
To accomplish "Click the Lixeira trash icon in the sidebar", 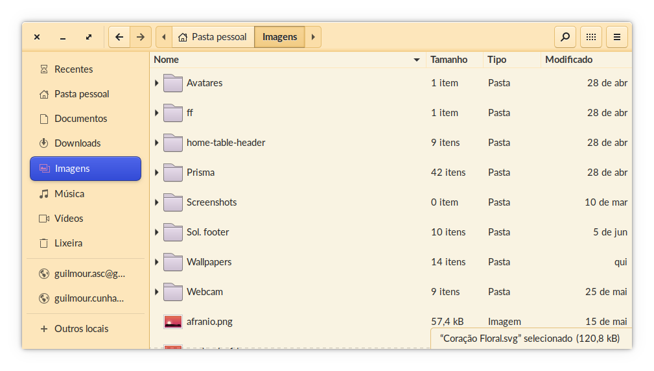I will pos(44,243).
